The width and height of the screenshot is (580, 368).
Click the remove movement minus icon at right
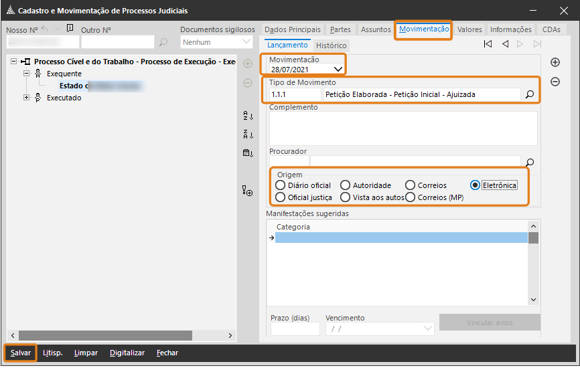[555, 82]
